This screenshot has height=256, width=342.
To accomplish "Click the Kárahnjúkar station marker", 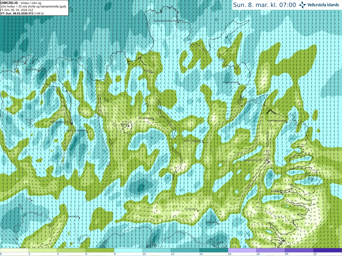I will (198, 211).
